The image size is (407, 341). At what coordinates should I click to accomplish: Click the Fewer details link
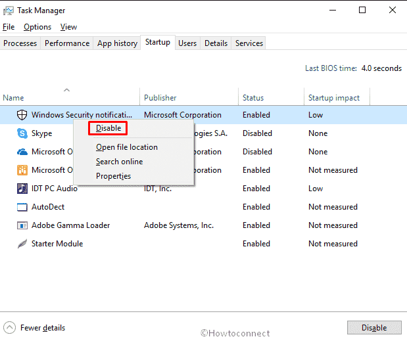(43, 328)
